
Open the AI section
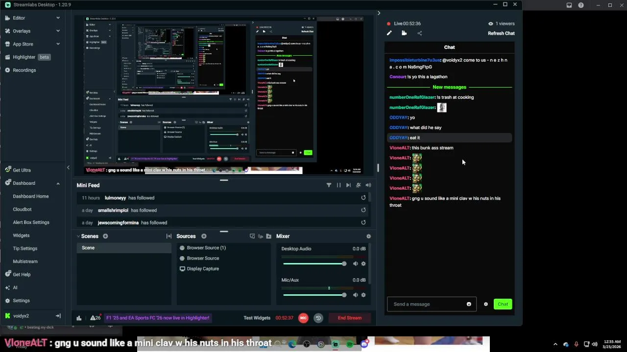tap(15, 287)
